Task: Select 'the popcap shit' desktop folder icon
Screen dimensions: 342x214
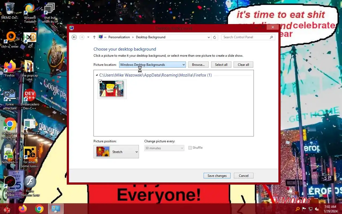Action: (30, 71)
